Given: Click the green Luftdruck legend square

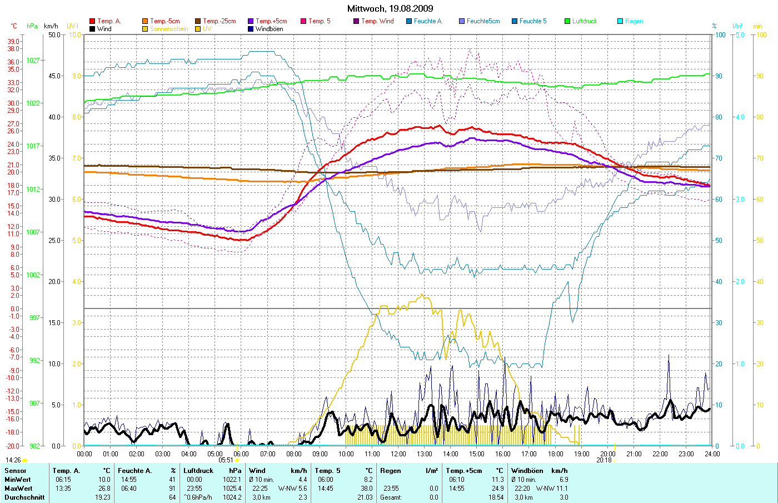Looking at the screenshot, I should click(x=567, y=21).
